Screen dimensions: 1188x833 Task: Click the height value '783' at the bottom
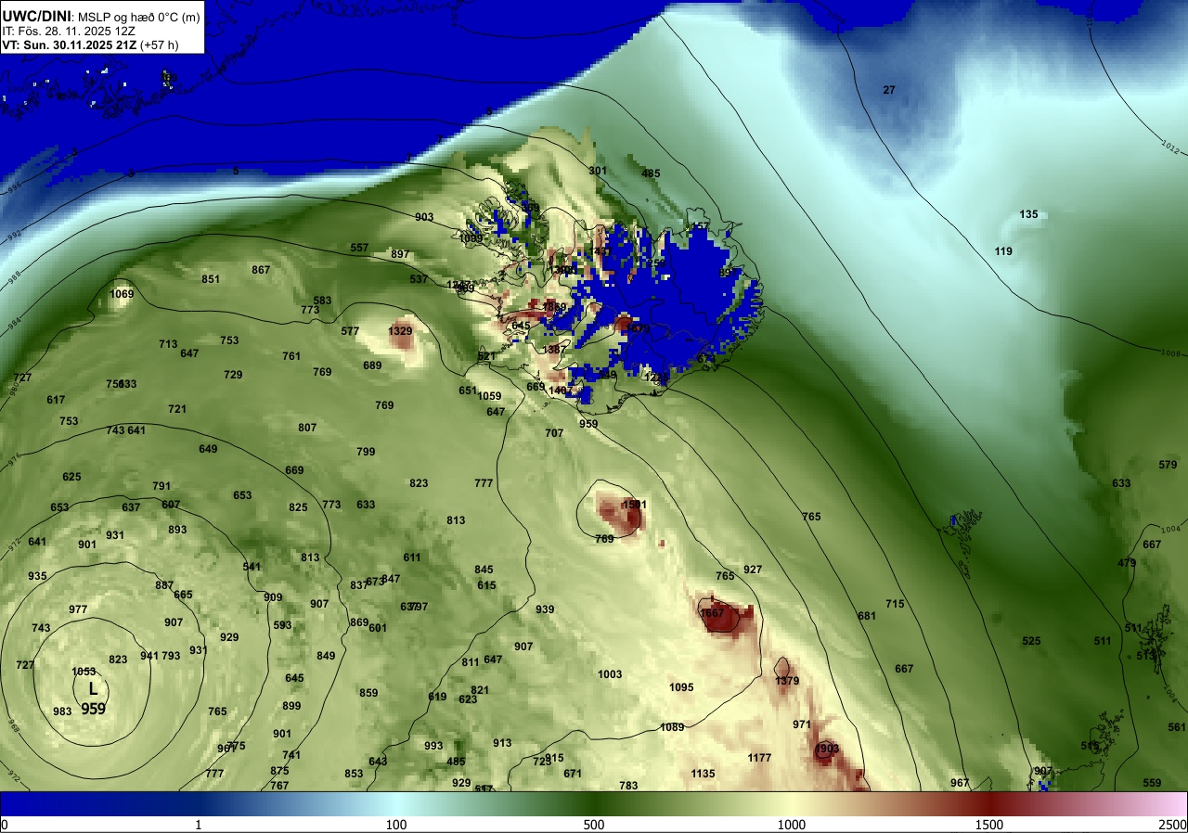(x=628, y=786)
